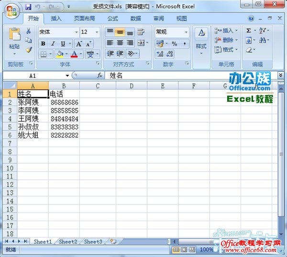Image resolution: width=287 pixels, height=257 pixels.
Task: Expand the number format dropdown (常规)
Action: 186,32
